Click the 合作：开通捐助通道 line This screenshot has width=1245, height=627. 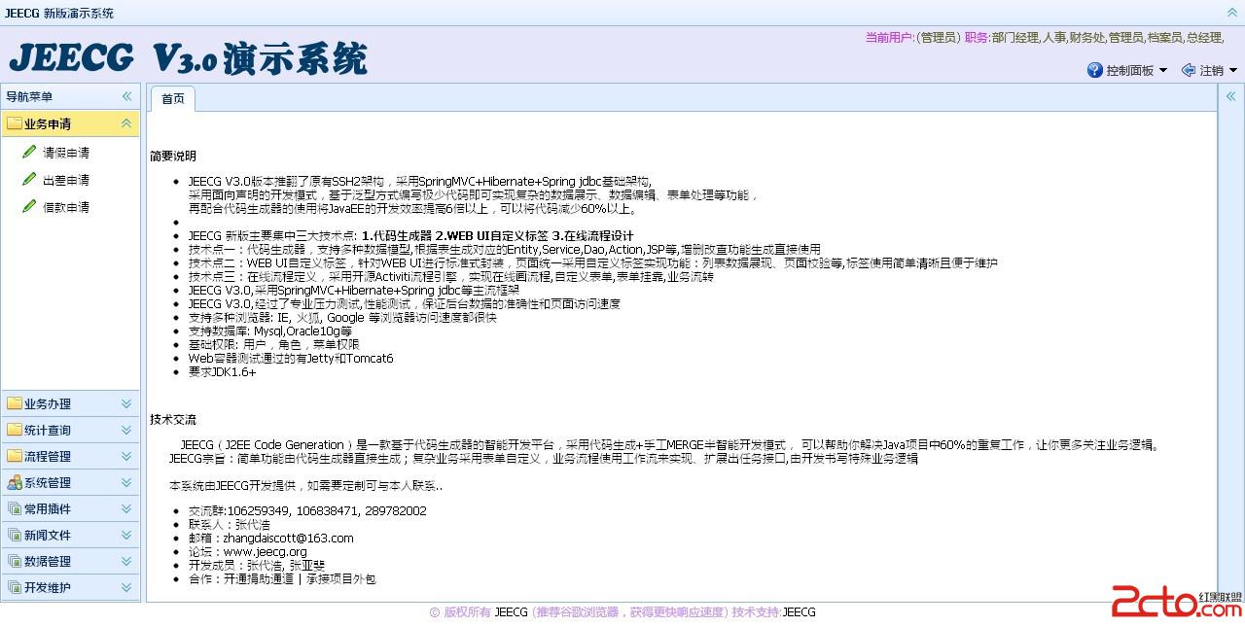coord(282,578)
